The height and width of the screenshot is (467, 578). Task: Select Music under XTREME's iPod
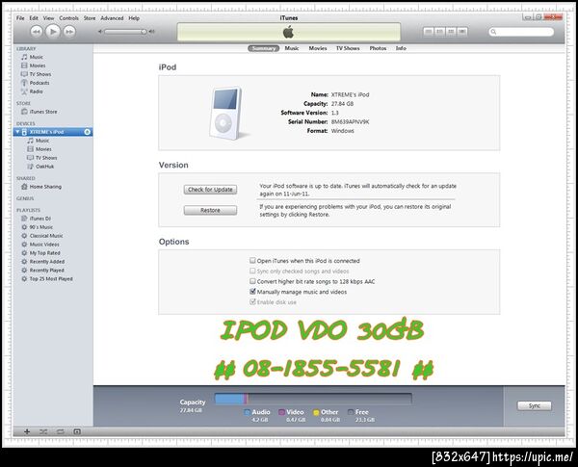[x=42, y=141]
